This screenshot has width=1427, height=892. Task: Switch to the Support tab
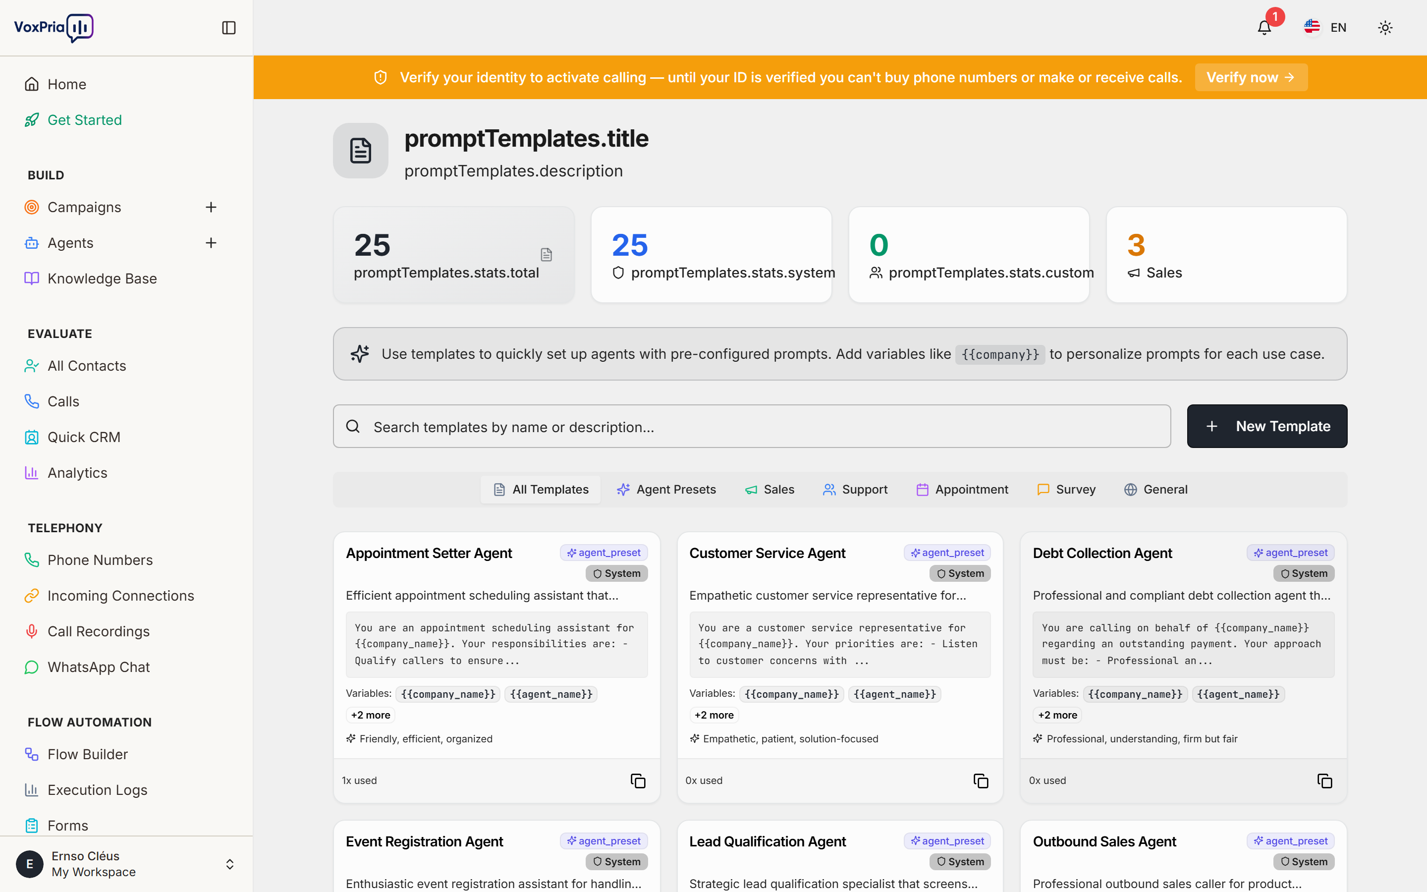pyautogui.click(x=855, y=490)
